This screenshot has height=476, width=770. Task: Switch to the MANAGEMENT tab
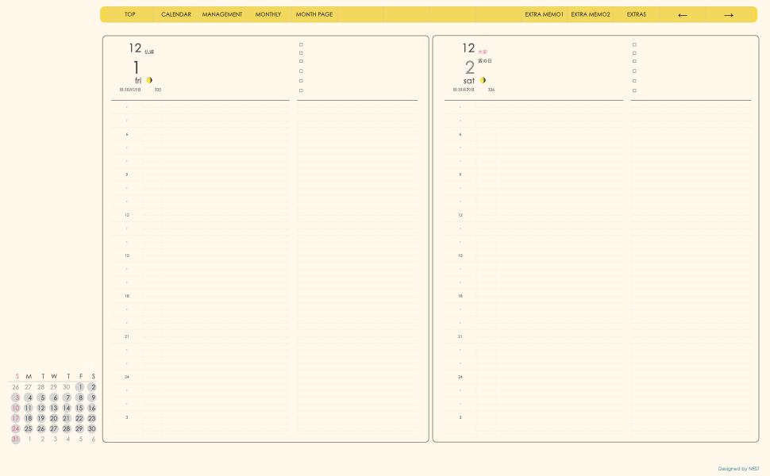(x=222, y=14)
